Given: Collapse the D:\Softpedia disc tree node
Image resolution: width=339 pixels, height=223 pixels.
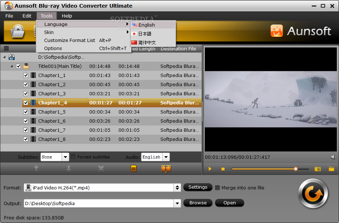Looking at the screenshot, I should pos(4,57).
